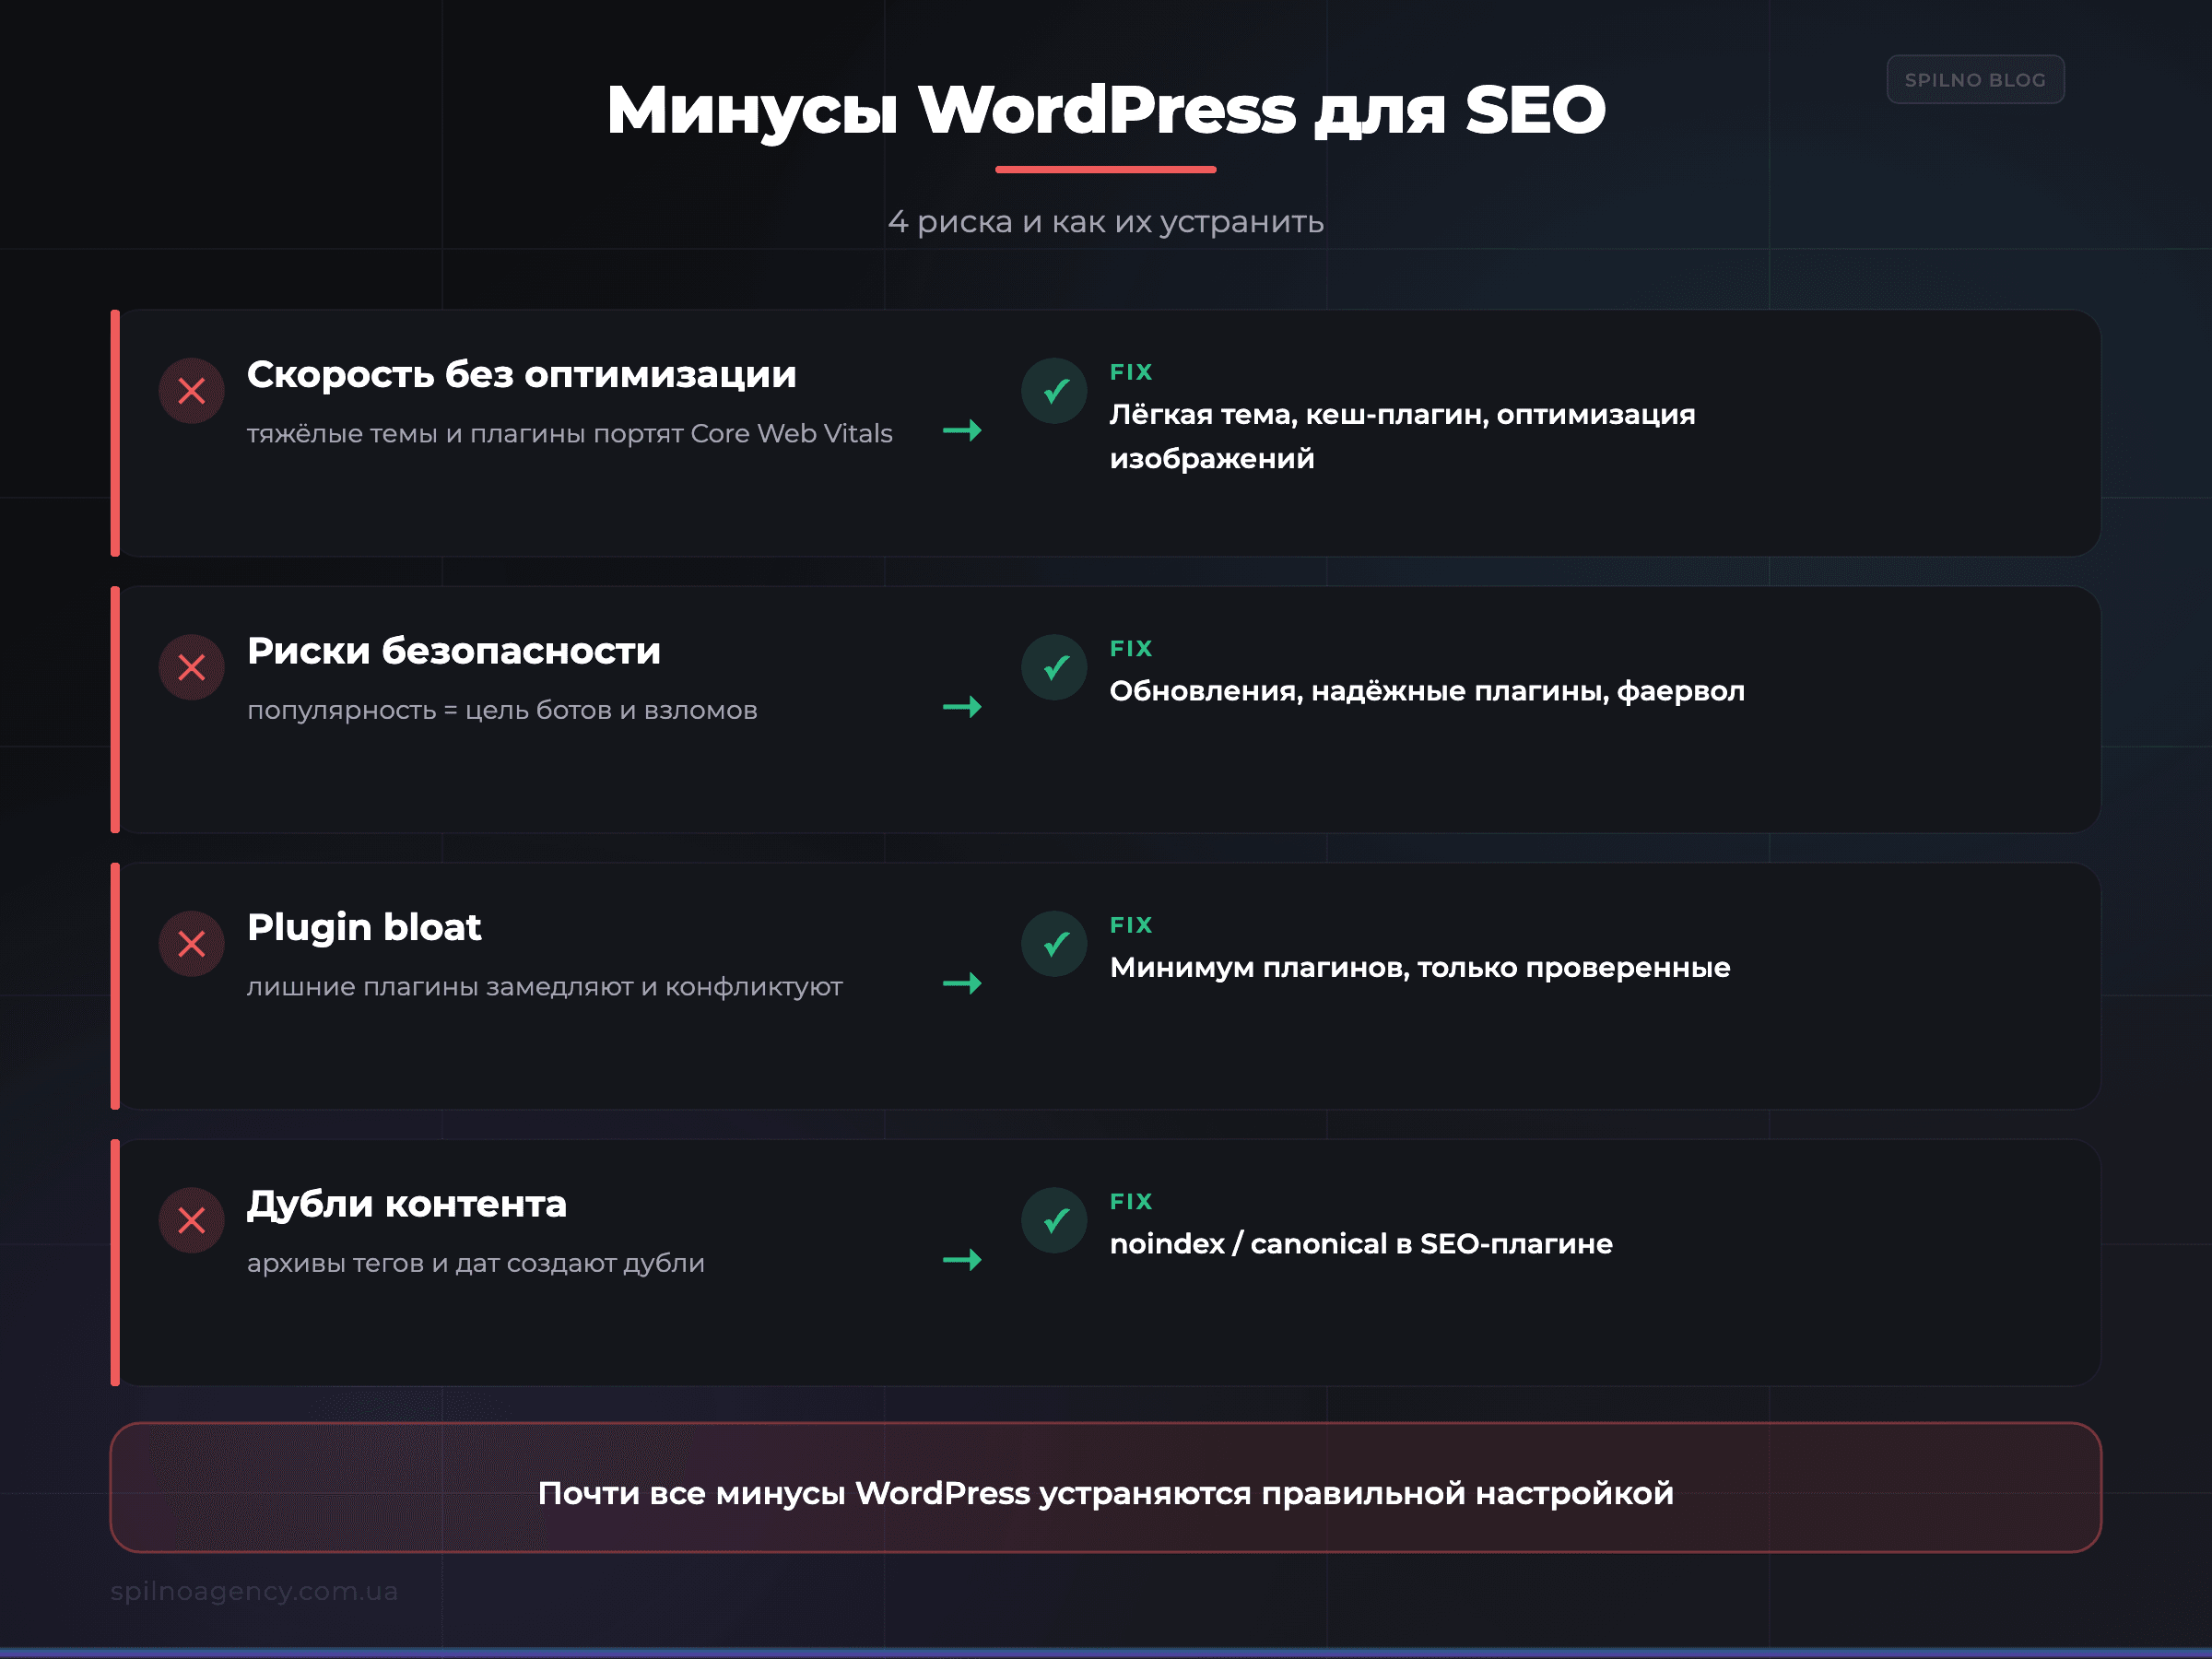Click the green arrow in the Plugin bloat row
The height and width of the screenshot is (1659, 2212).
[x=962, y=984]
